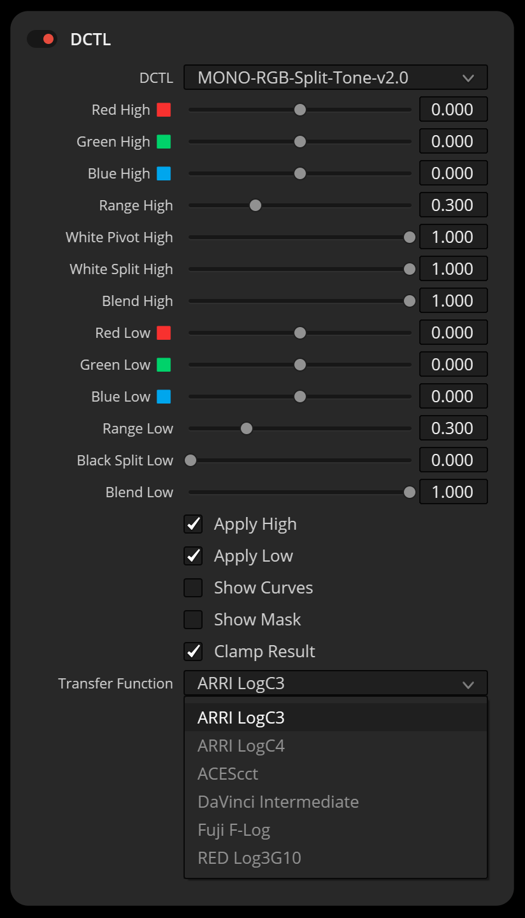Collapse the Transfer Function dropdown
The height and width of the screenshot is (918, 525).
335,683
